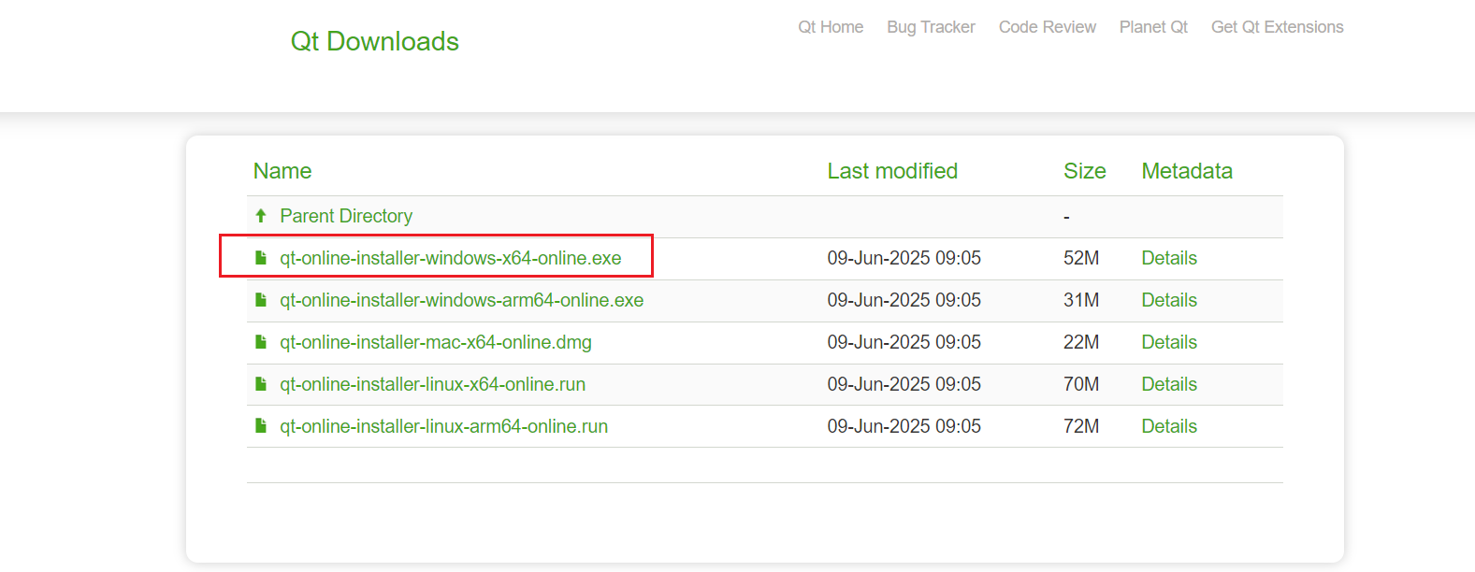Open Details for windows-x64-online.exe
This screenshot has height=572, width=1475.
pyautogui.click(x=1169, y=258)
